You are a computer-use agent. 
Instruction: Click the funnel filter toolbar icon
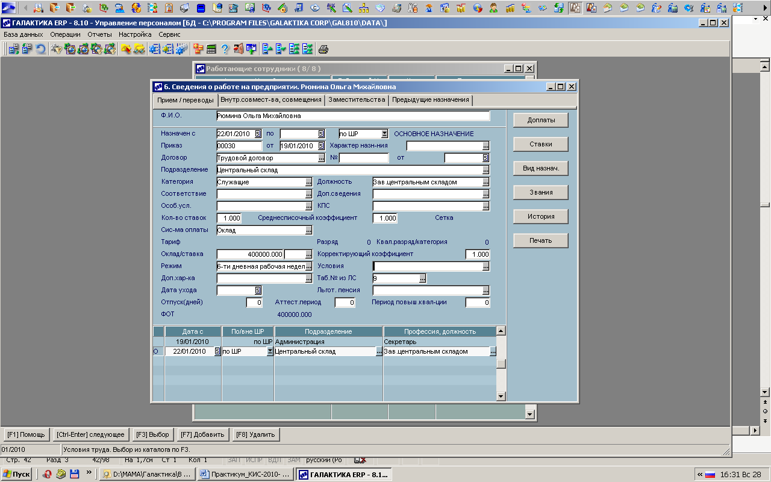pyautogui.click(x=56, y=49)
